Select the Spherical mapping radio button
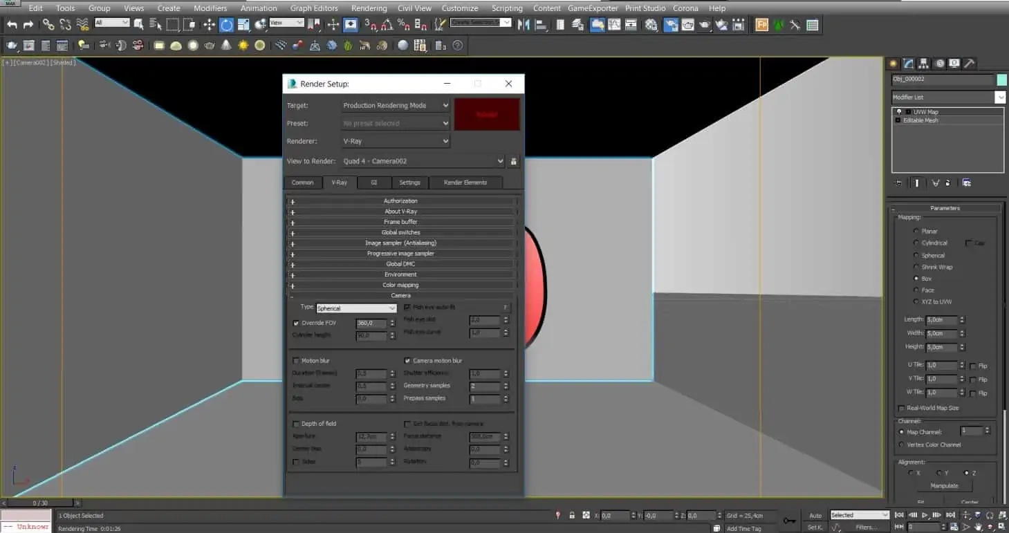The width and height of the screenshot is (1009, 533). coord(917,255)
